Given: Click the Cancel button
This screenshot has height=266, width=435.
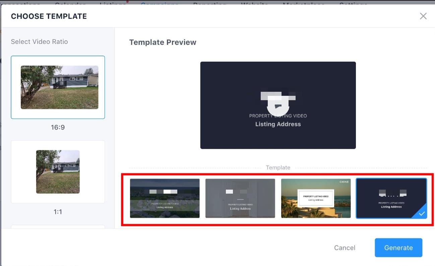Looking at the screenshot, I should coord(345,248).
